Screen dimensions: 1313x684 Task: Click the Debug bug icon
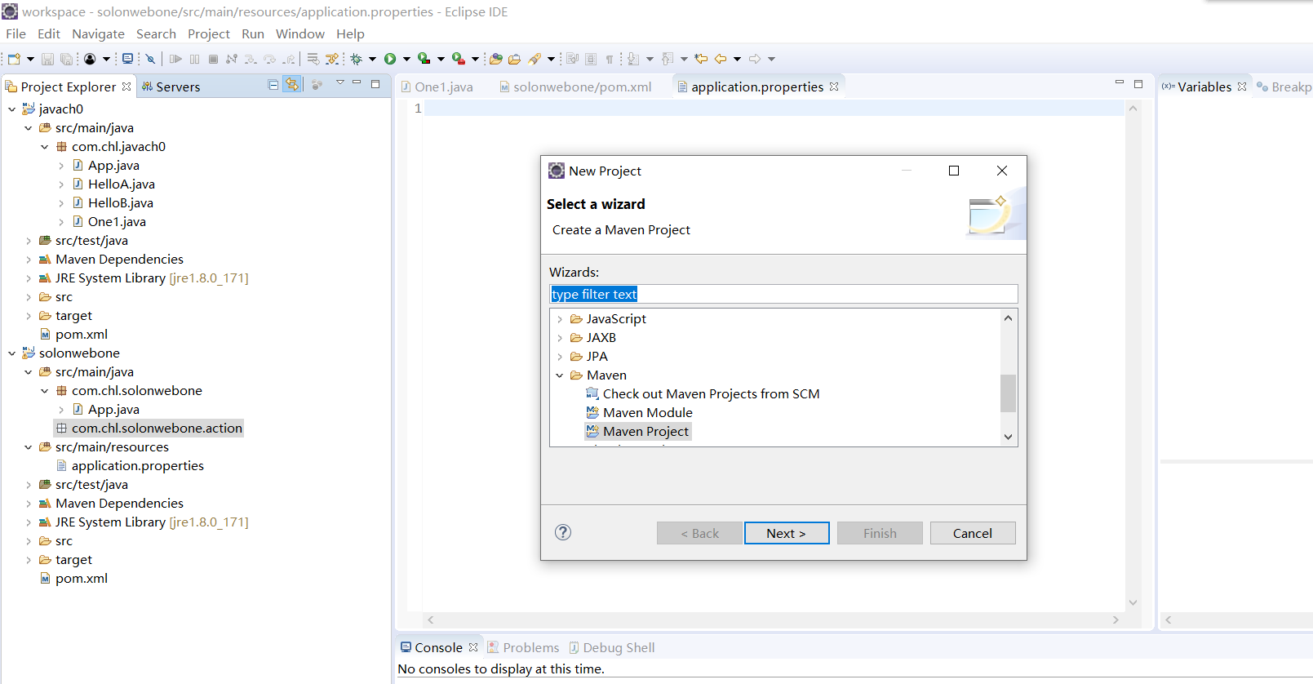tap(357, 59)
